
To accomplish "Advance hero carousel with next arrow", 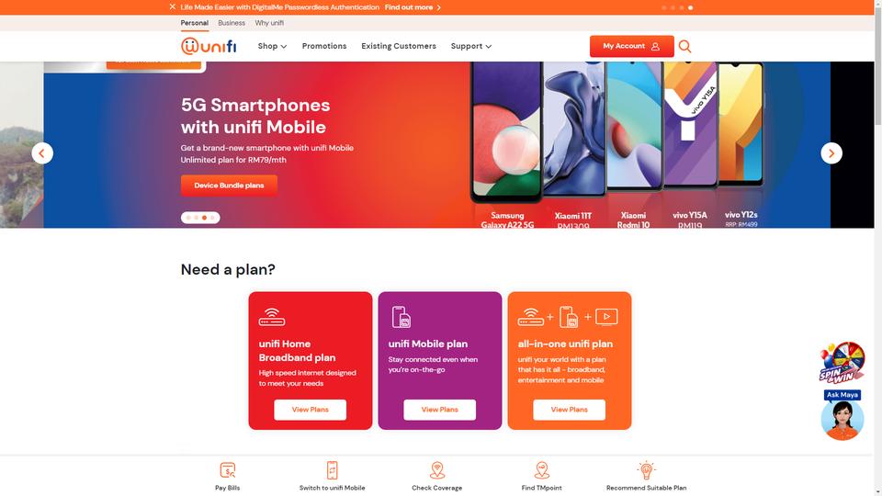I will click(831, 153).
